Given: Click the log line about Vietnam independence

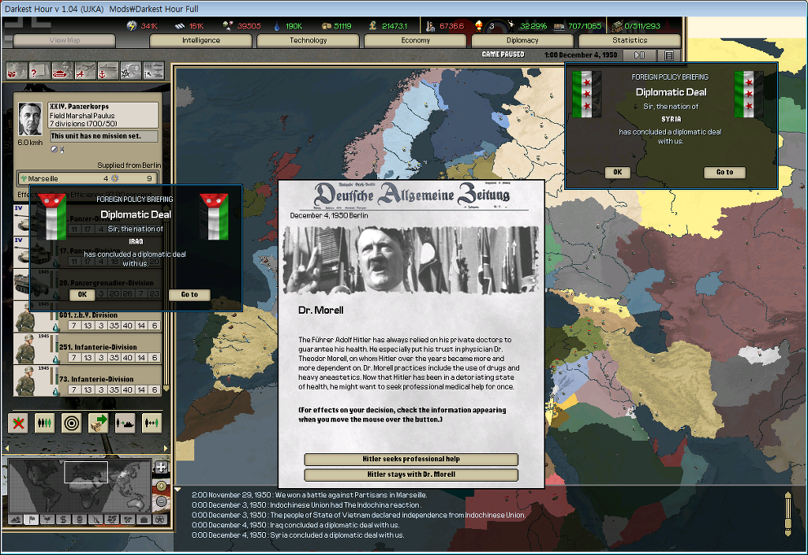Looking at the screenshot, I should tap(359, 515).
